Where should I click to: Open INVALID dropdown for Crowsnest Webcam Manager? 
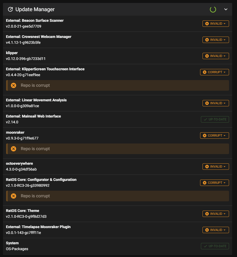tap(216, 40)
